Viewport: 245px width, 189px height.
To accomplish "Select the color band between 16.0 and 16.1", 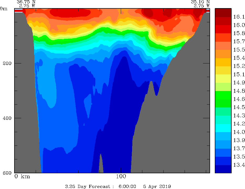I will pos(223,21).
